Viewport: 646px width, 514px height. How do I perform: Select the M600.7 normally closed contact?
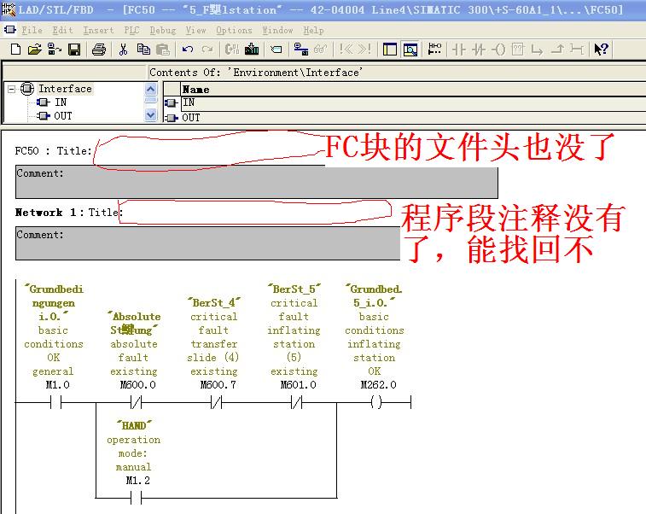[x=216, y=402]
